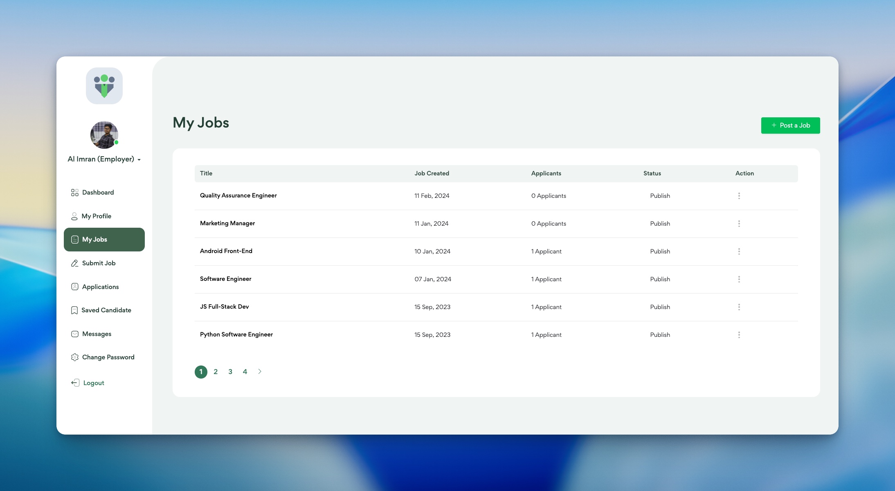895x491 pixels.
Task: Click the Submit Job pencil icon
Action: coord(74,263)
